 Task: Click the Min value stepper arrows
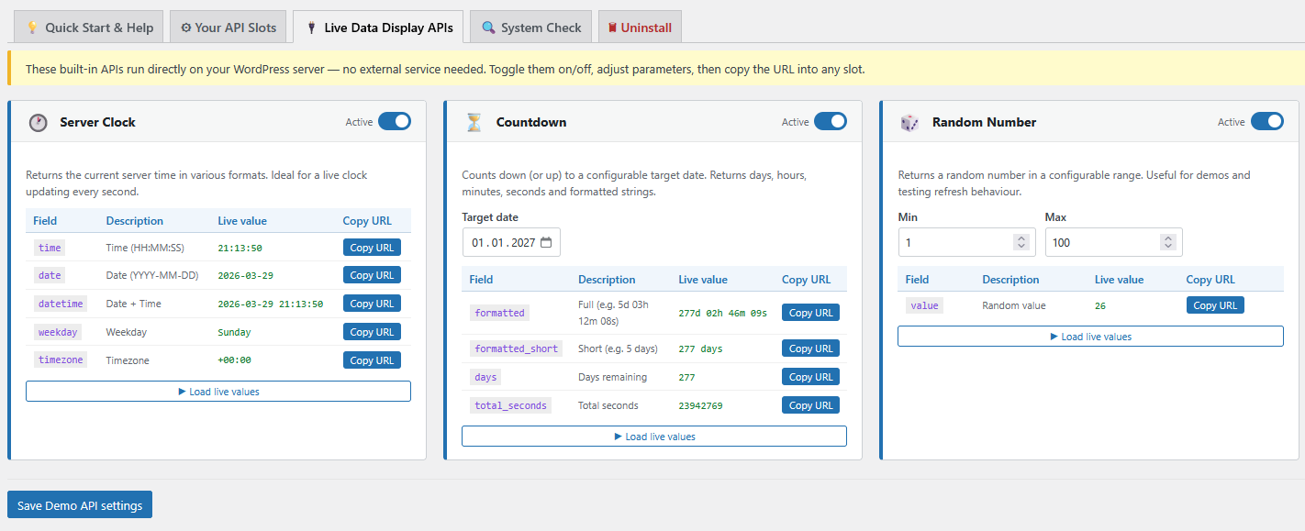1021,242
